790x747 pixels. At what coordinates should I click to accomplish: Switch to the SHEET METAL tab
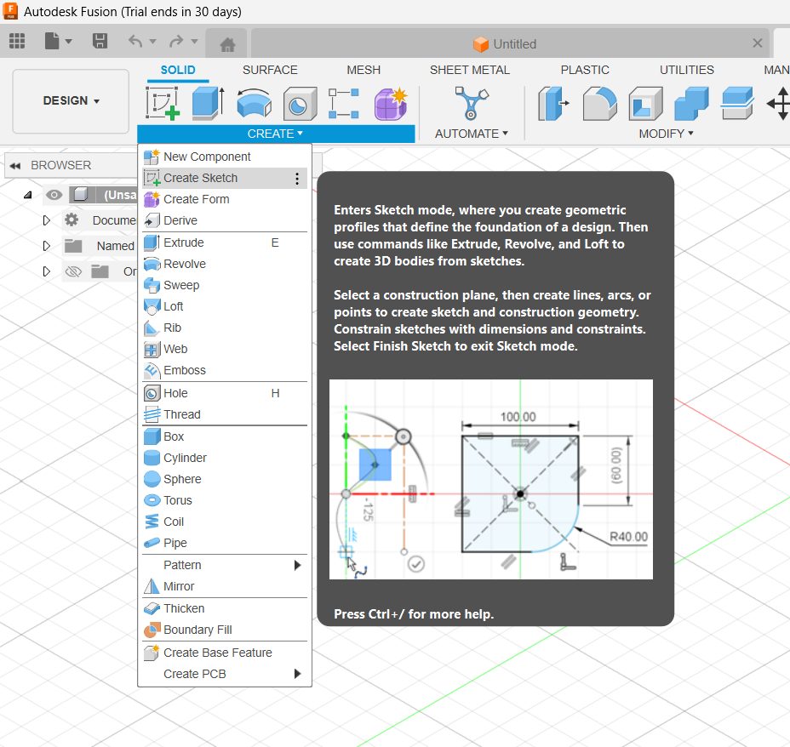pyautogui.click(x=470, y=70)
